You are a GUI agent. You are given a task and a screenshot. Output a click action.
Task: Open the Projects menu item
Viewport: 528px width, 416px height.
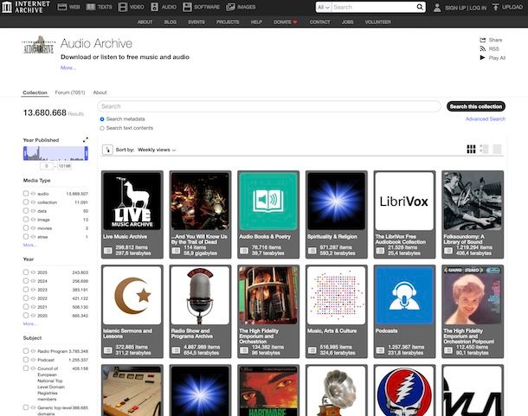(x=228, y=22)
